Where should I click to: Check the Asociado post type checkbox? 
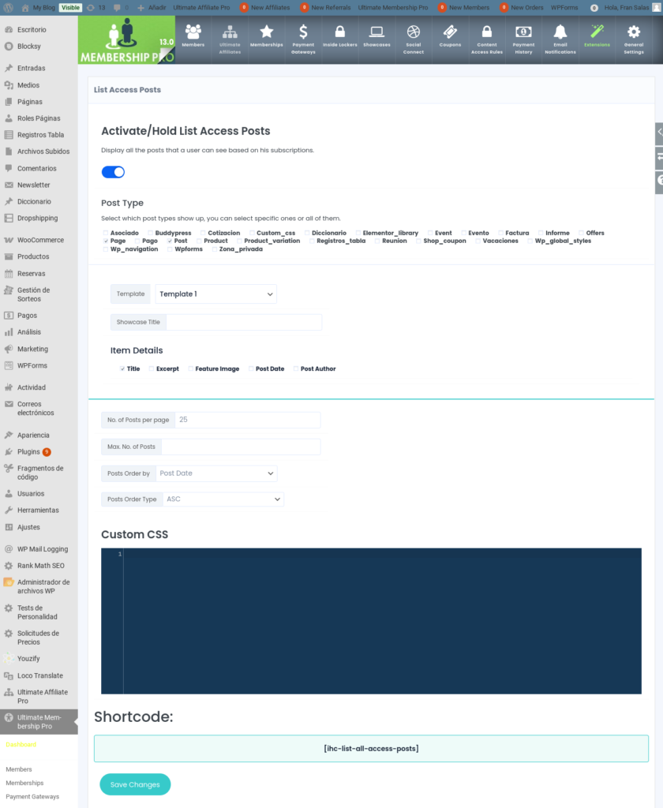(x=106, y=233)
